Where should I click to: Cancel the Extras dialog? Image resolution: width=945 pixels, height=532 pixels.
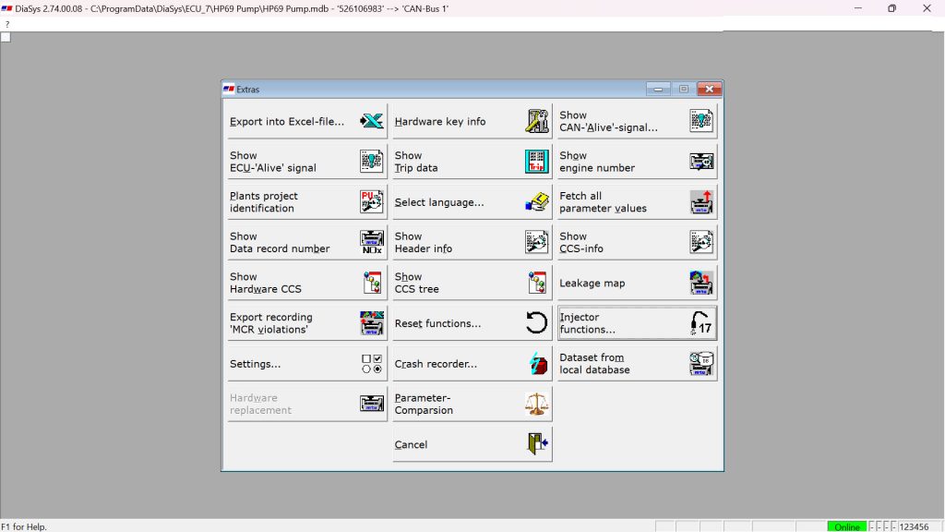(x=472, y=444)
